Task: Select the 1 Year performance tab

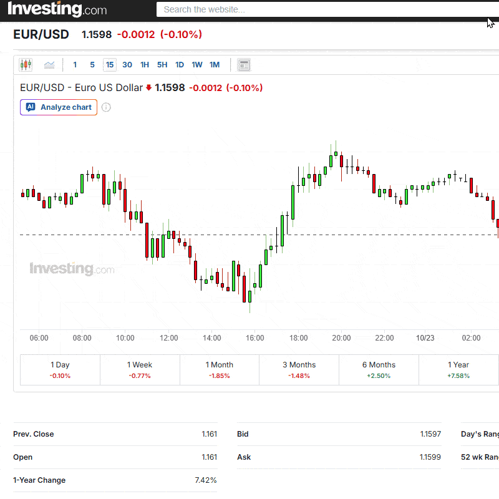Action: tap(458, 370)
